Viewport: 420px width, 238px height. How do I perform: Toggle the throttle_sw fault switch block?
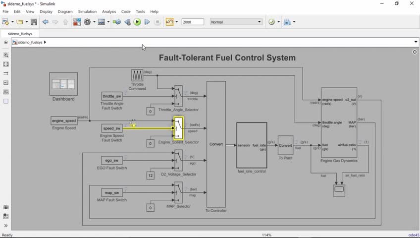click(112, 96)
